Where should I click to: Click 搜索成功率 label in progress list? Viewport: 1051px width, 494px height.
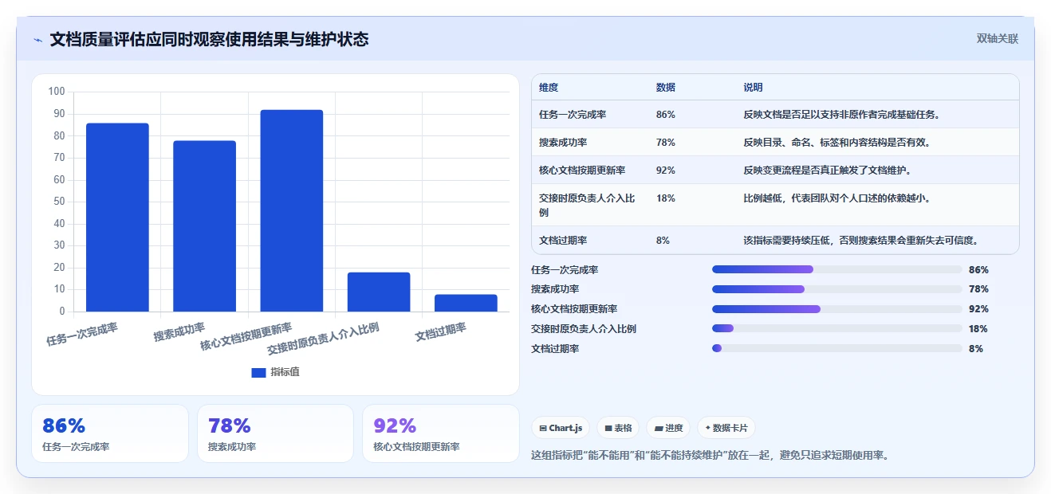coord(555,289)
